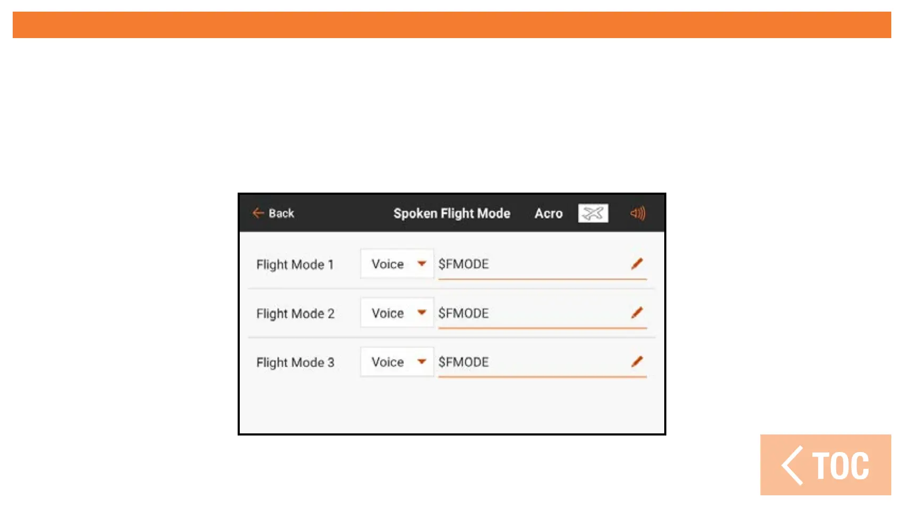
Task: Click the Back text button
Action: (x=281, y=213)
